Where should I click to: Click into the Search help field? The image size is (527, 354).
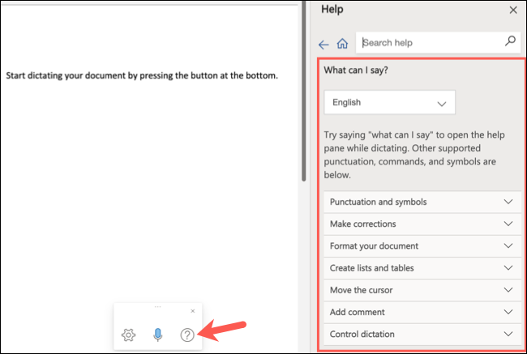point(430,42)
